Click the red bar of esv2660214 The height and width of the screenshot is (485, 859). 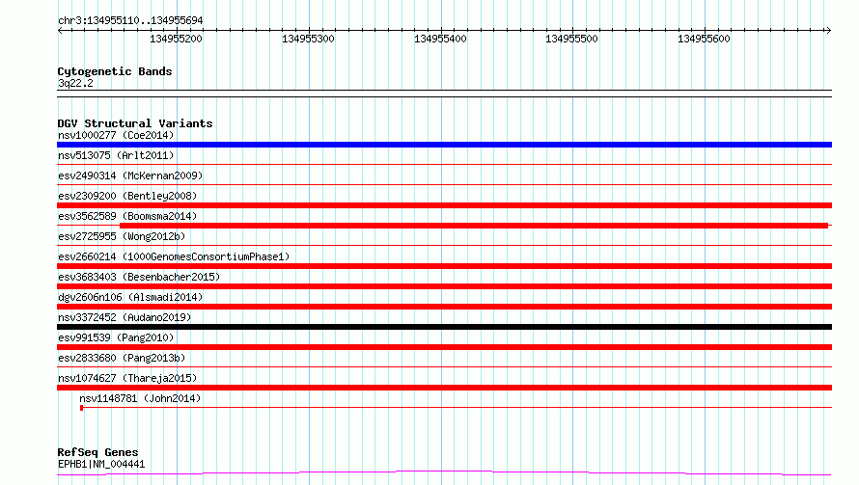(444, 266)
